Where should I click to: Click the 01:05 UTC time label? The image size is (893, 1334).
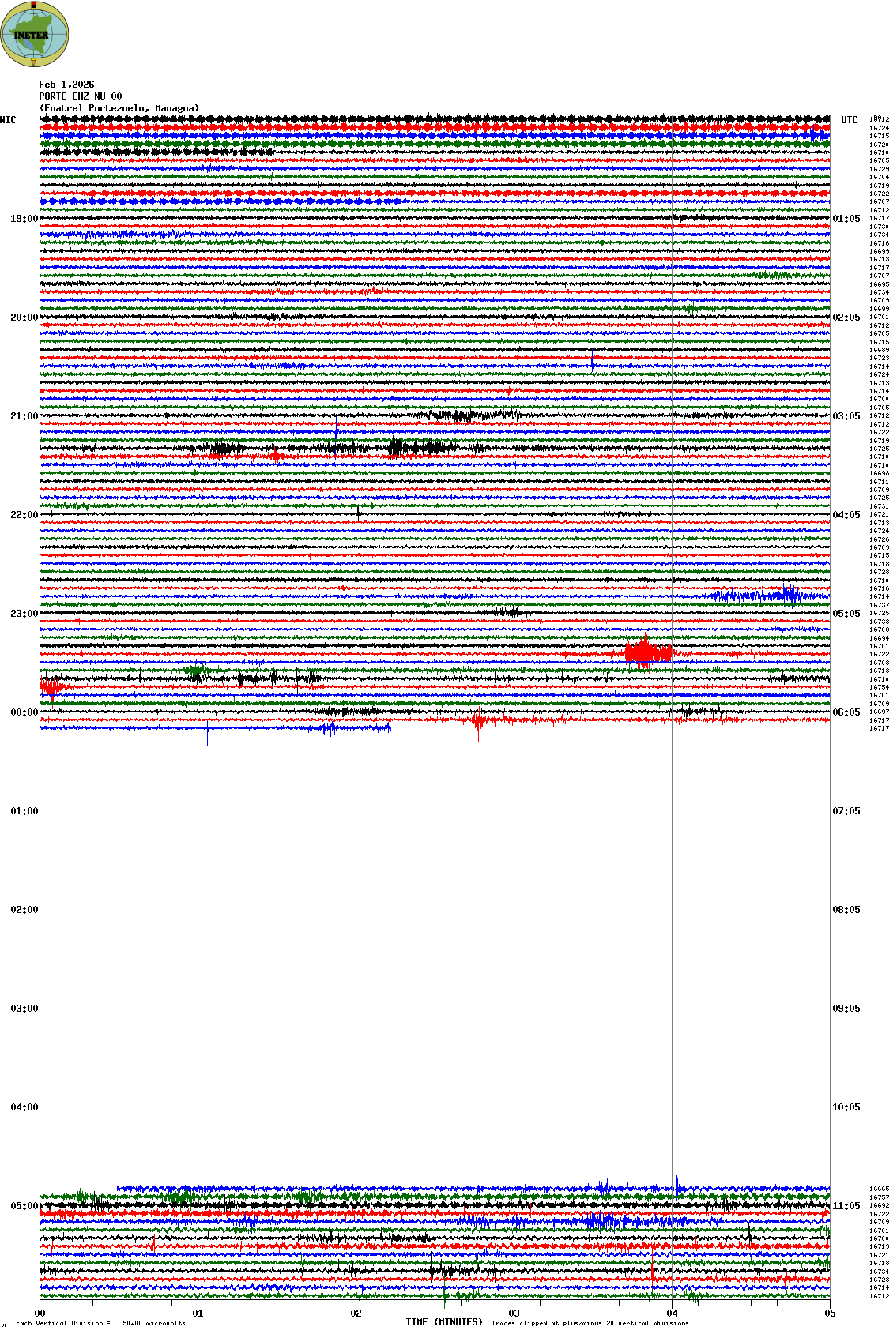(846, 219)
